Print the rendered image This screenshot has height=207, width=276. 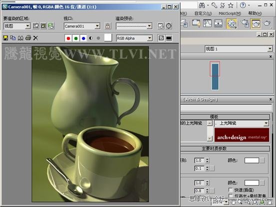[28, 38]
